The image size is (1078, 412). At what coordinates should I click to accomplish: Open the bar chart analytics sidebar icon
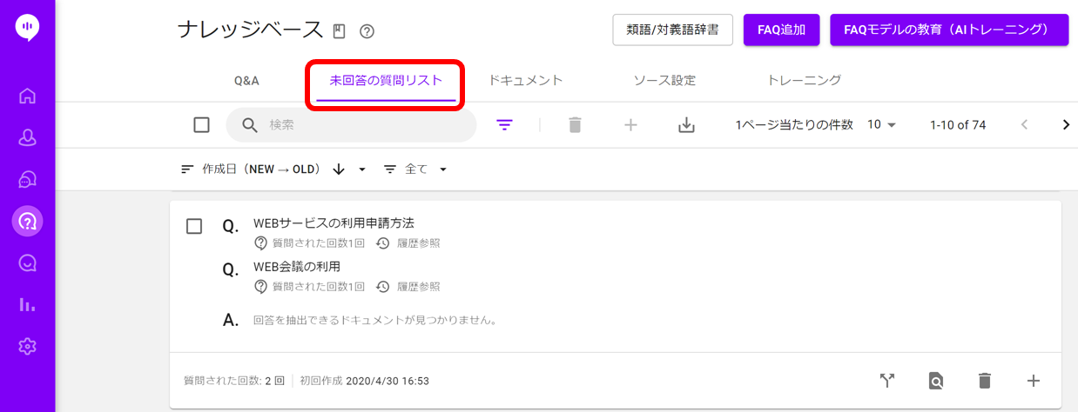27,305
